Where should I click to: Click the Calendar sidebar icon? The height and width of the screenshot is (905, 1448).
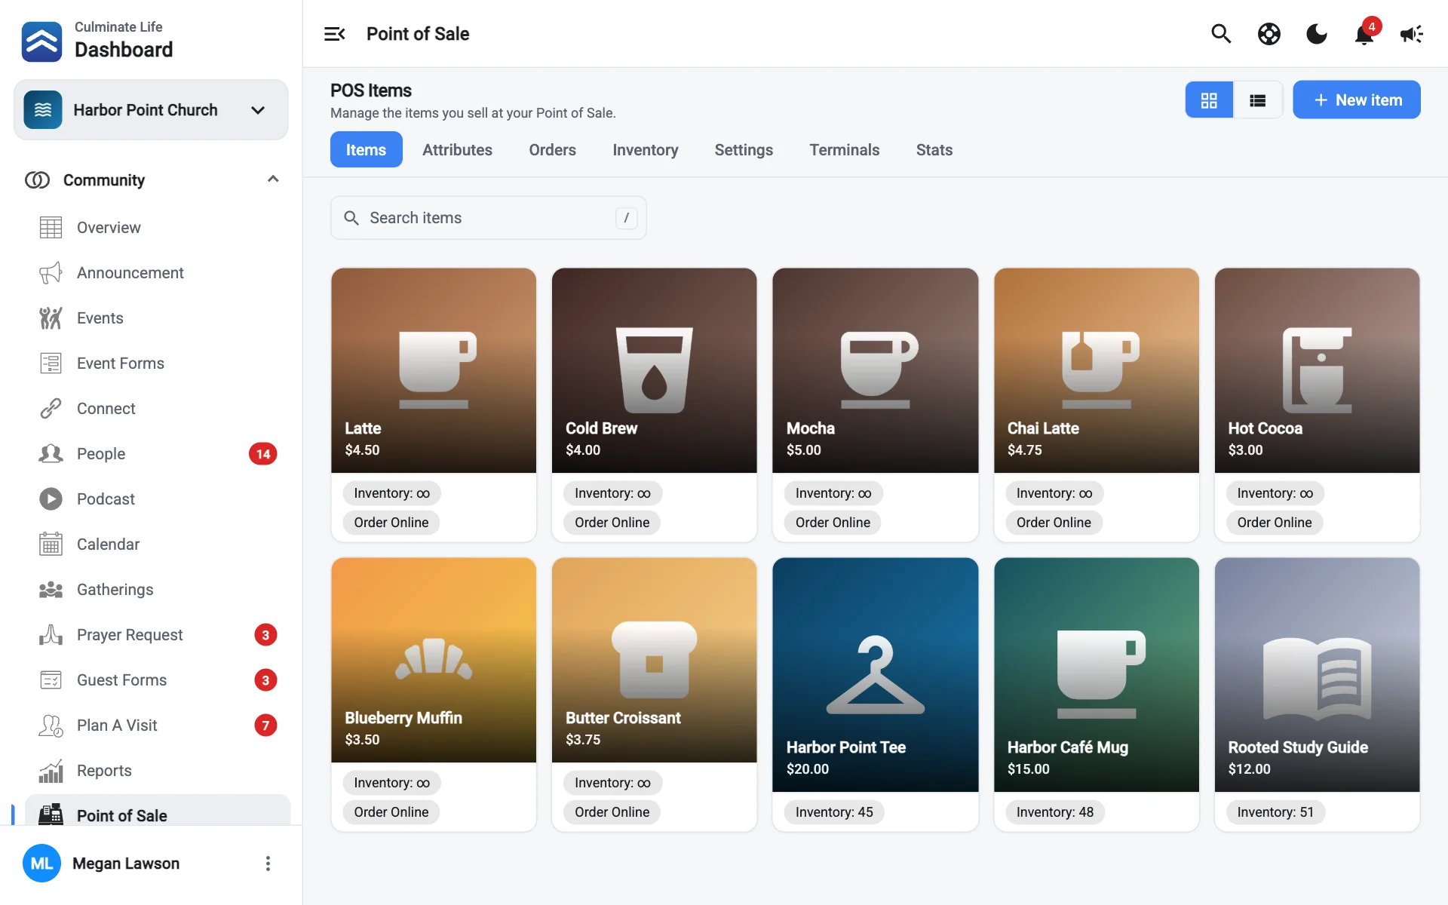51,545
